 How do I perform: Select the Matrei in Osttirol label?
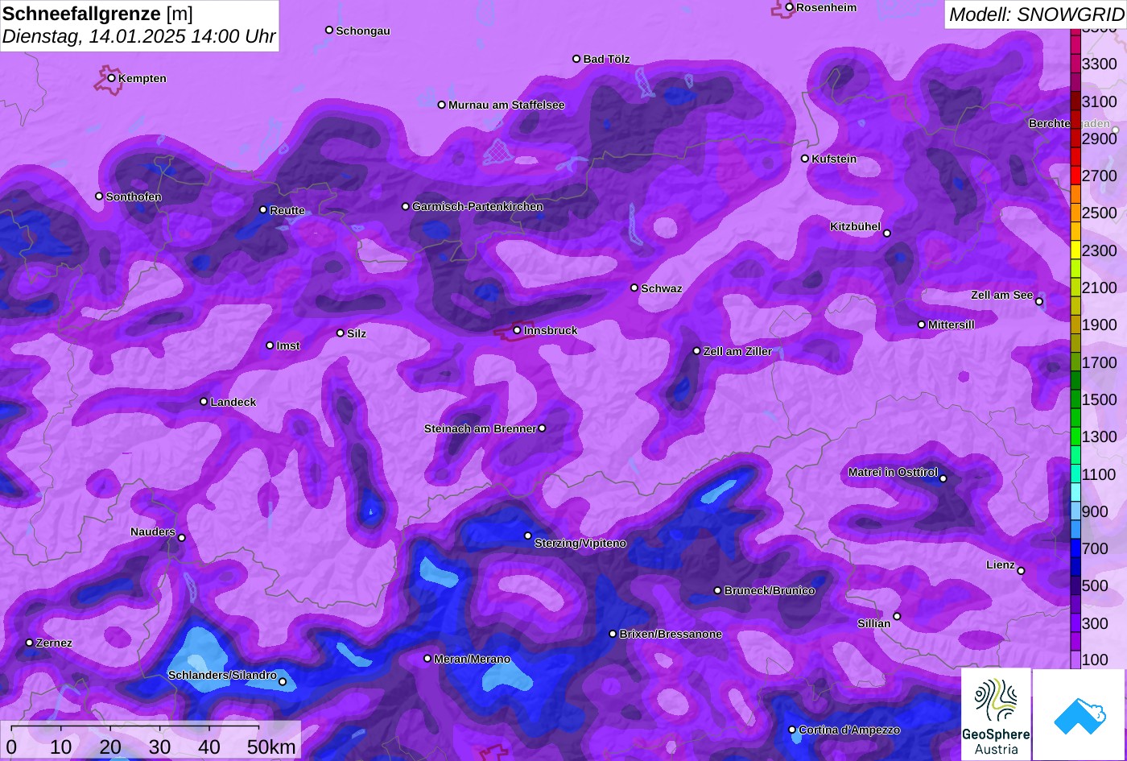coord(893,473)
